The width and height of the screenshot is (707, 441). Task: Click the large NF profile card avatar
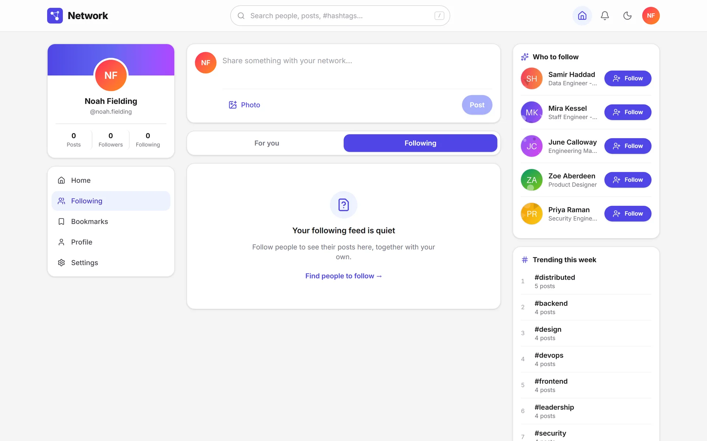pyautogui.click(x=111, y=75)
